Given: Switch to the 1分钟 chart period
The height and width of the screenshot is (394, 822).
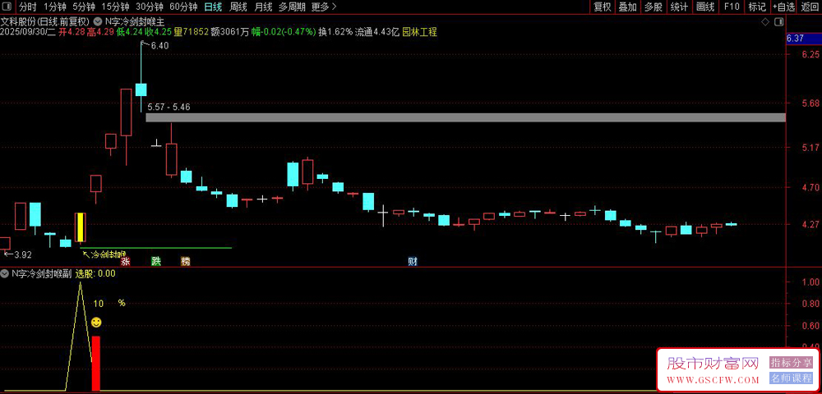Looking at the screenshot, I should pos(55,7).
